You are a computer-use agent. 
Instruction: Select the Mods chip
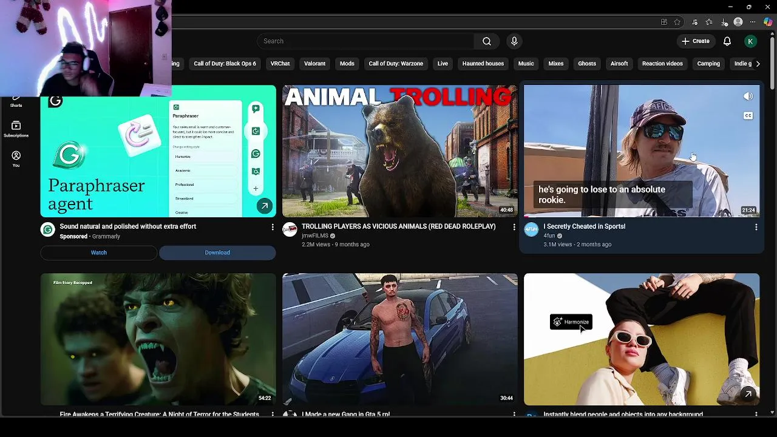pos(347,64)
